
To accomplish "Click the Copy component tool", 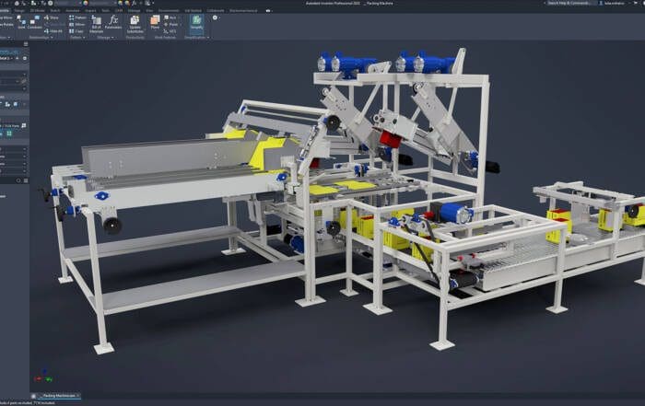I will pyautogui.click(x=76, y=31).
